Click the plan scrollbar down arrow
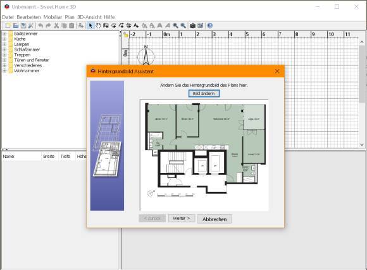 [362, 145]
